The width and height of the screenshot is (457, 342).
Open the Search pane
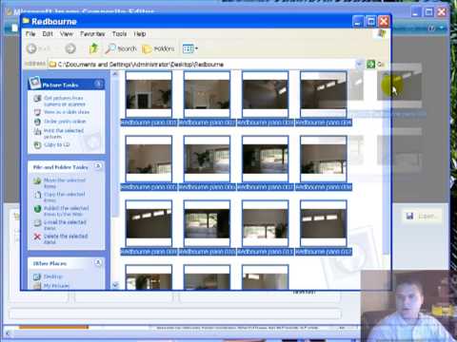(121, 48)
